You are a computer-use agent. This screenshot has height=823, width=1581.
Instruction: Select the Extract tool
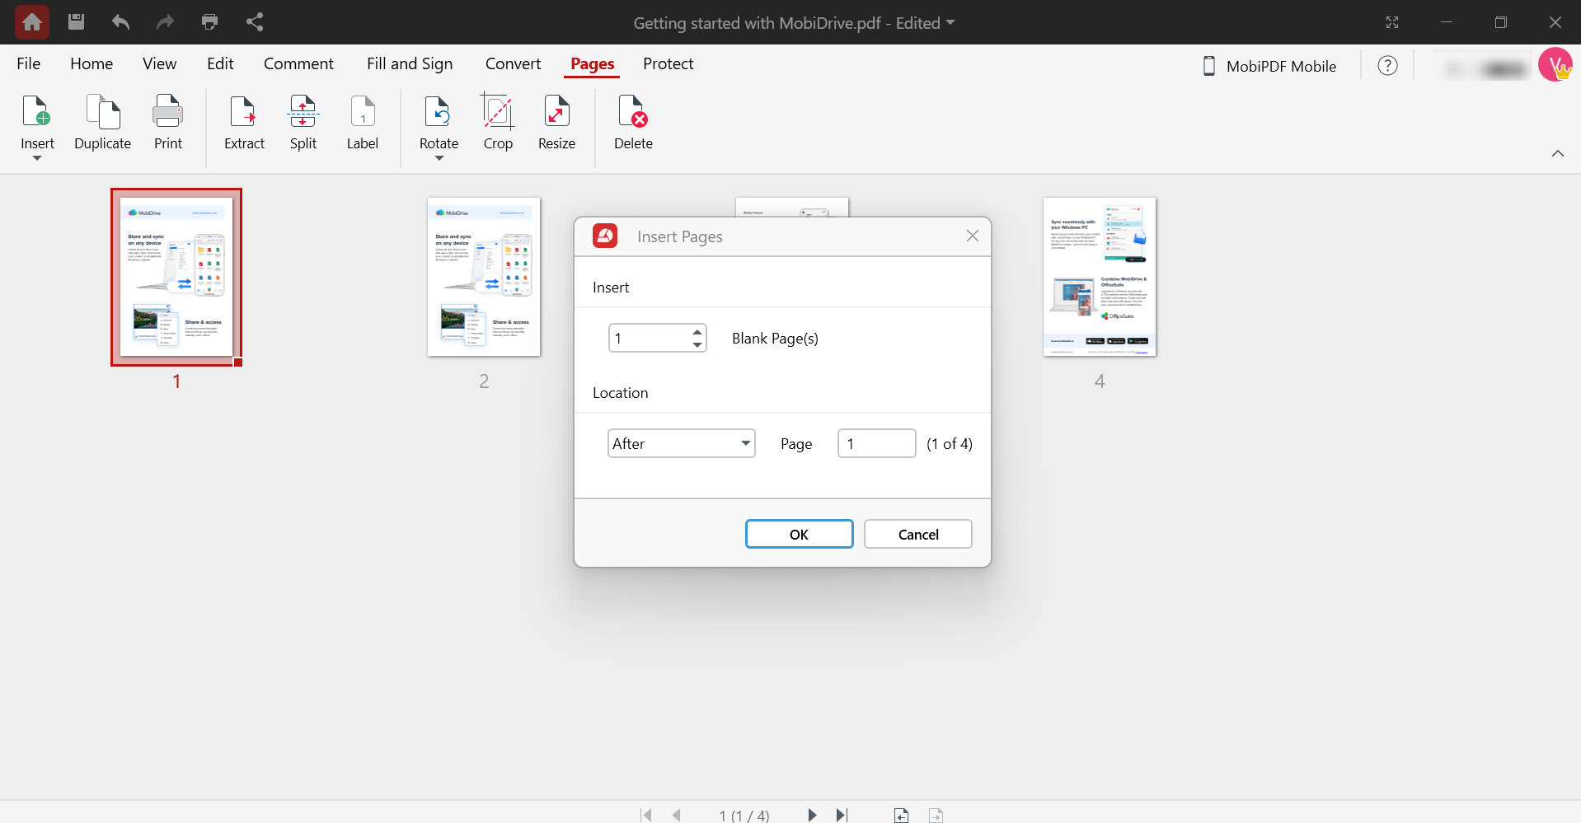click(x=244, y=124)
